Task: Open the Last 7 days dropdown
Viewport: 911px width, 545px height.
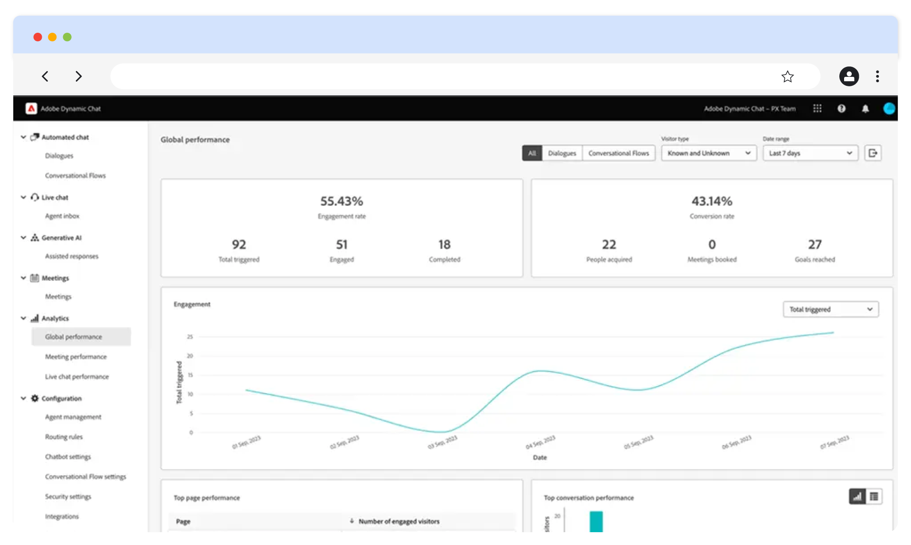Action: tap(810, 153)
